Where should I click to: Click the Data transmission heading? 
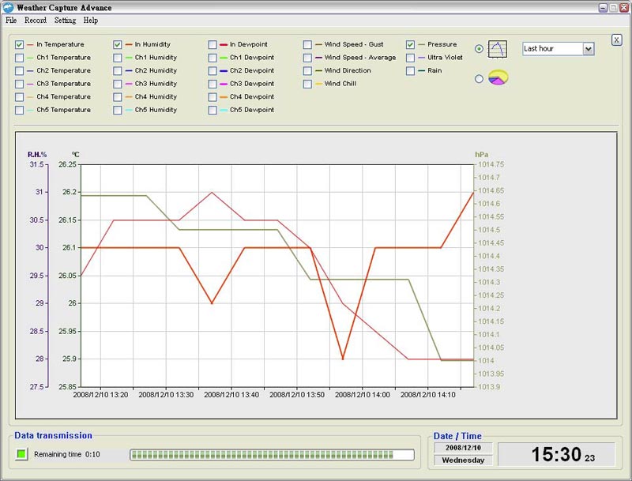click(53, 435)
